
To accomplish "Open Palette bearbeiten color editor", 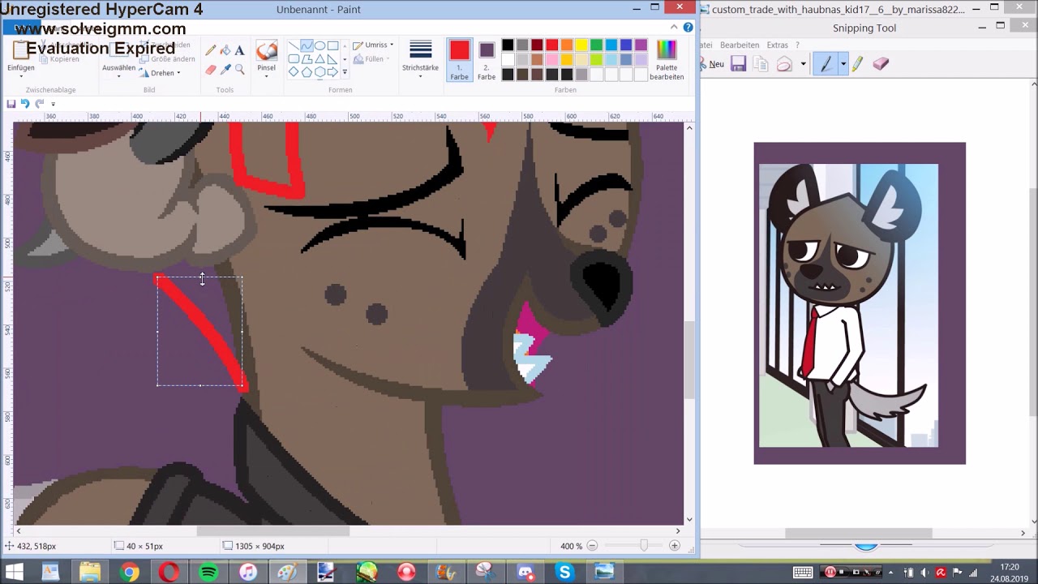I will point(667,60).
